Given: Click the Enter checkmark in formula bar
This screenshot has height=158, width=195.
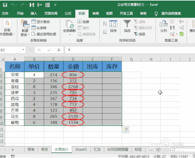Looking at the screenshot, I should pyautogui.click(x=49, y=50).
